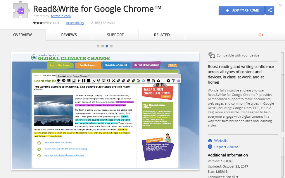Close the extension details overlay
285x178 pixels.
pyautogui.click(x=280, y=5)
